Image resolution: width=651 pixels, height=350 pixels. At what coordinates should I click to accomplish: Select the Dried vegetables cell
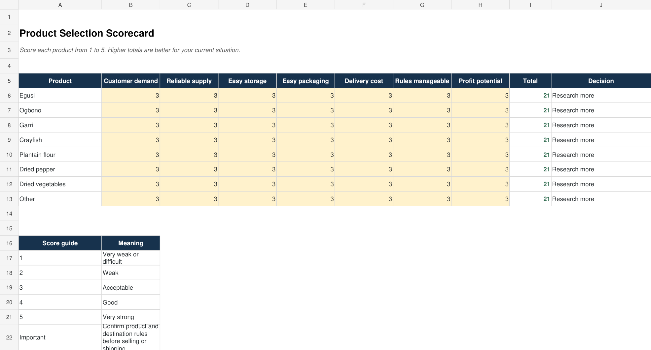point(60,184)
